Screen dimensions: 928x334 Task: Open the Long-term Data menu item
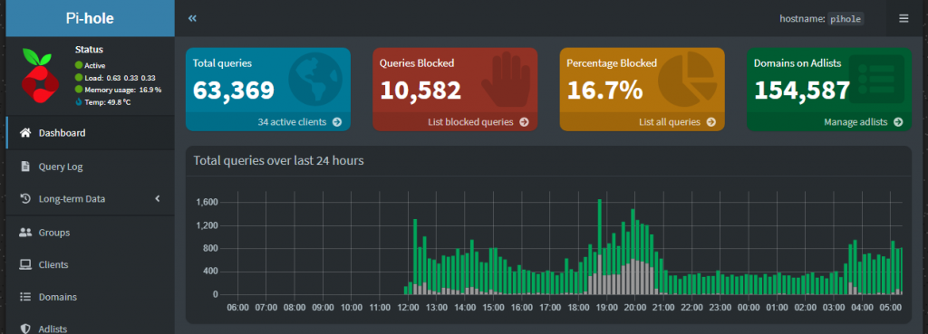click(x=90, y=198)
